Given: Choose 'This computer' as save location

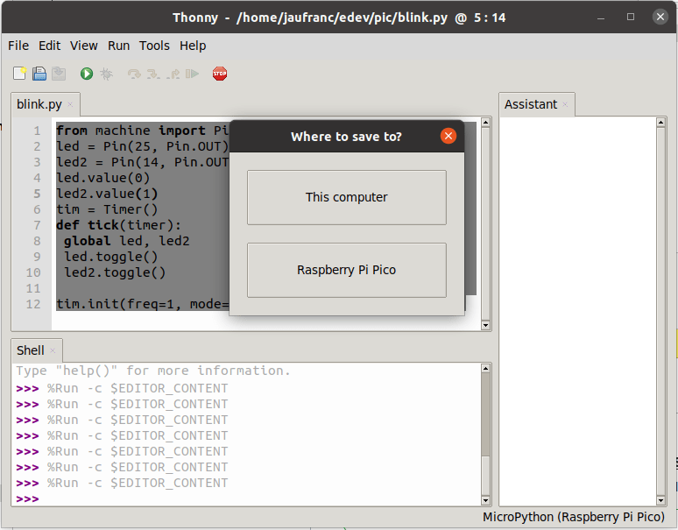Looking at the screenshot, I should 346,197.
